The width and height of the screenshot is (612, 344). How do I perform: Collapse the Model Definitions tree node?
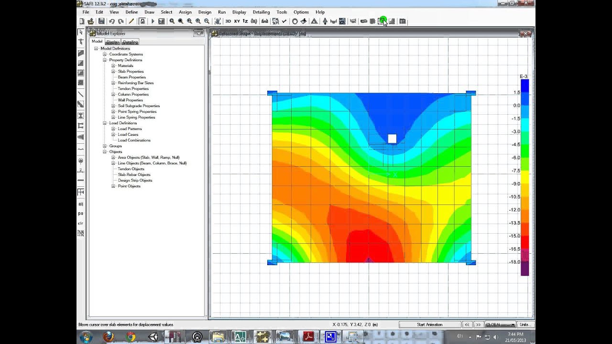[x=96, y=49]
